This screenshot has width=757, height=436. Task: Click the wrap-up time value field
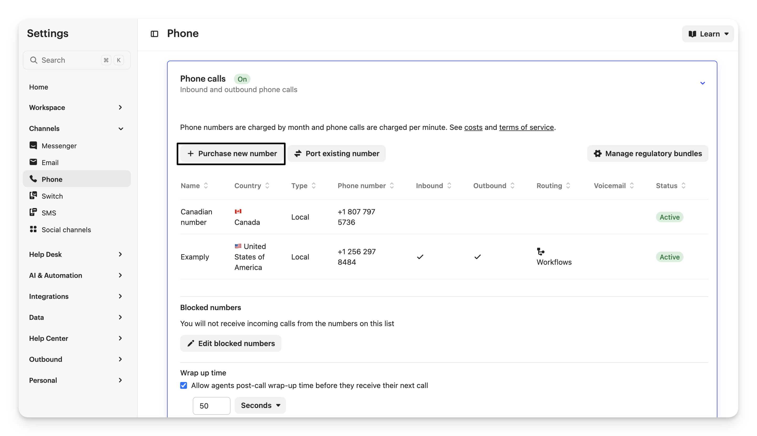[211, 406]
